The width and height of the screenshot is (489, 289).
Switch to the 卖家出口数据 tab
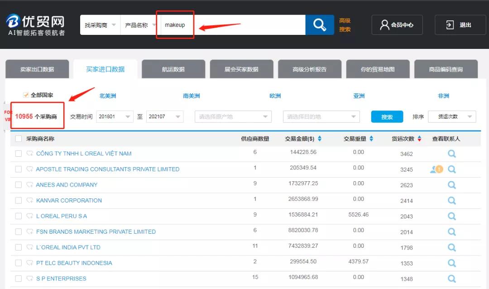coord(36,69)
